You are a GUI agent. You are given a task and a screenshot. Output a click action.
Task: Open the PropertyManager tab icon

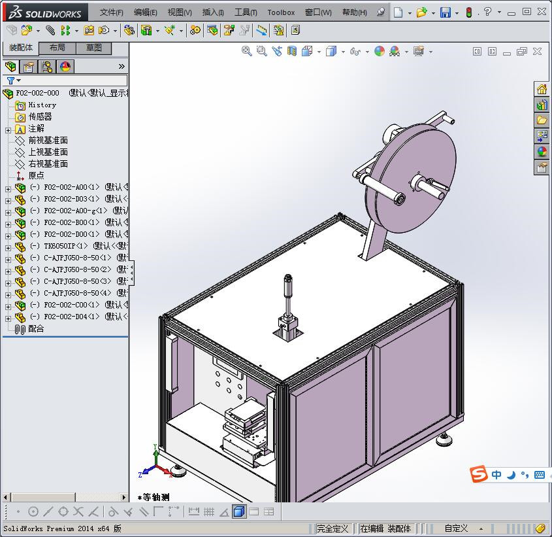pyautogui.click(x=29, y=67)
